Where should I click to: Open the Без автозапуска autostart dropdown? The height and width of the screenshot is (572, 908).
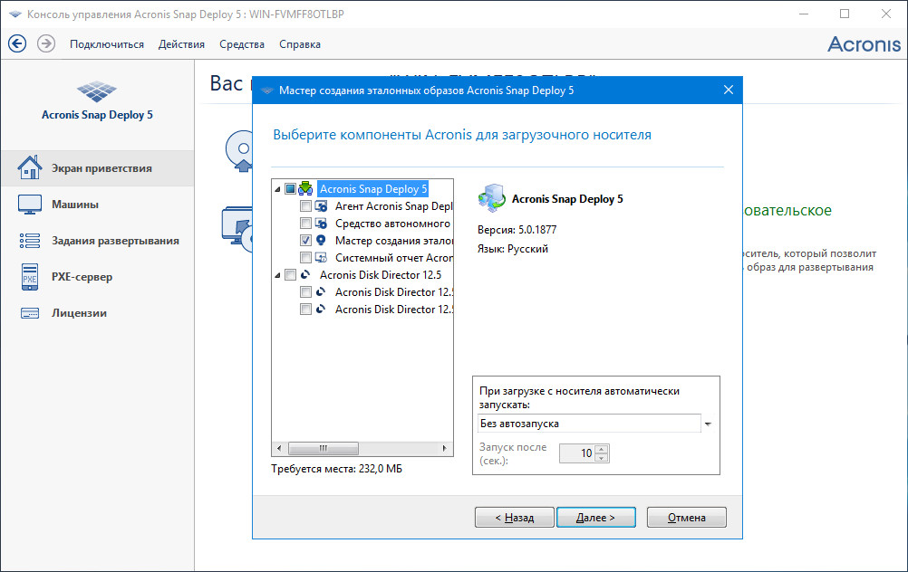(708, 424)
